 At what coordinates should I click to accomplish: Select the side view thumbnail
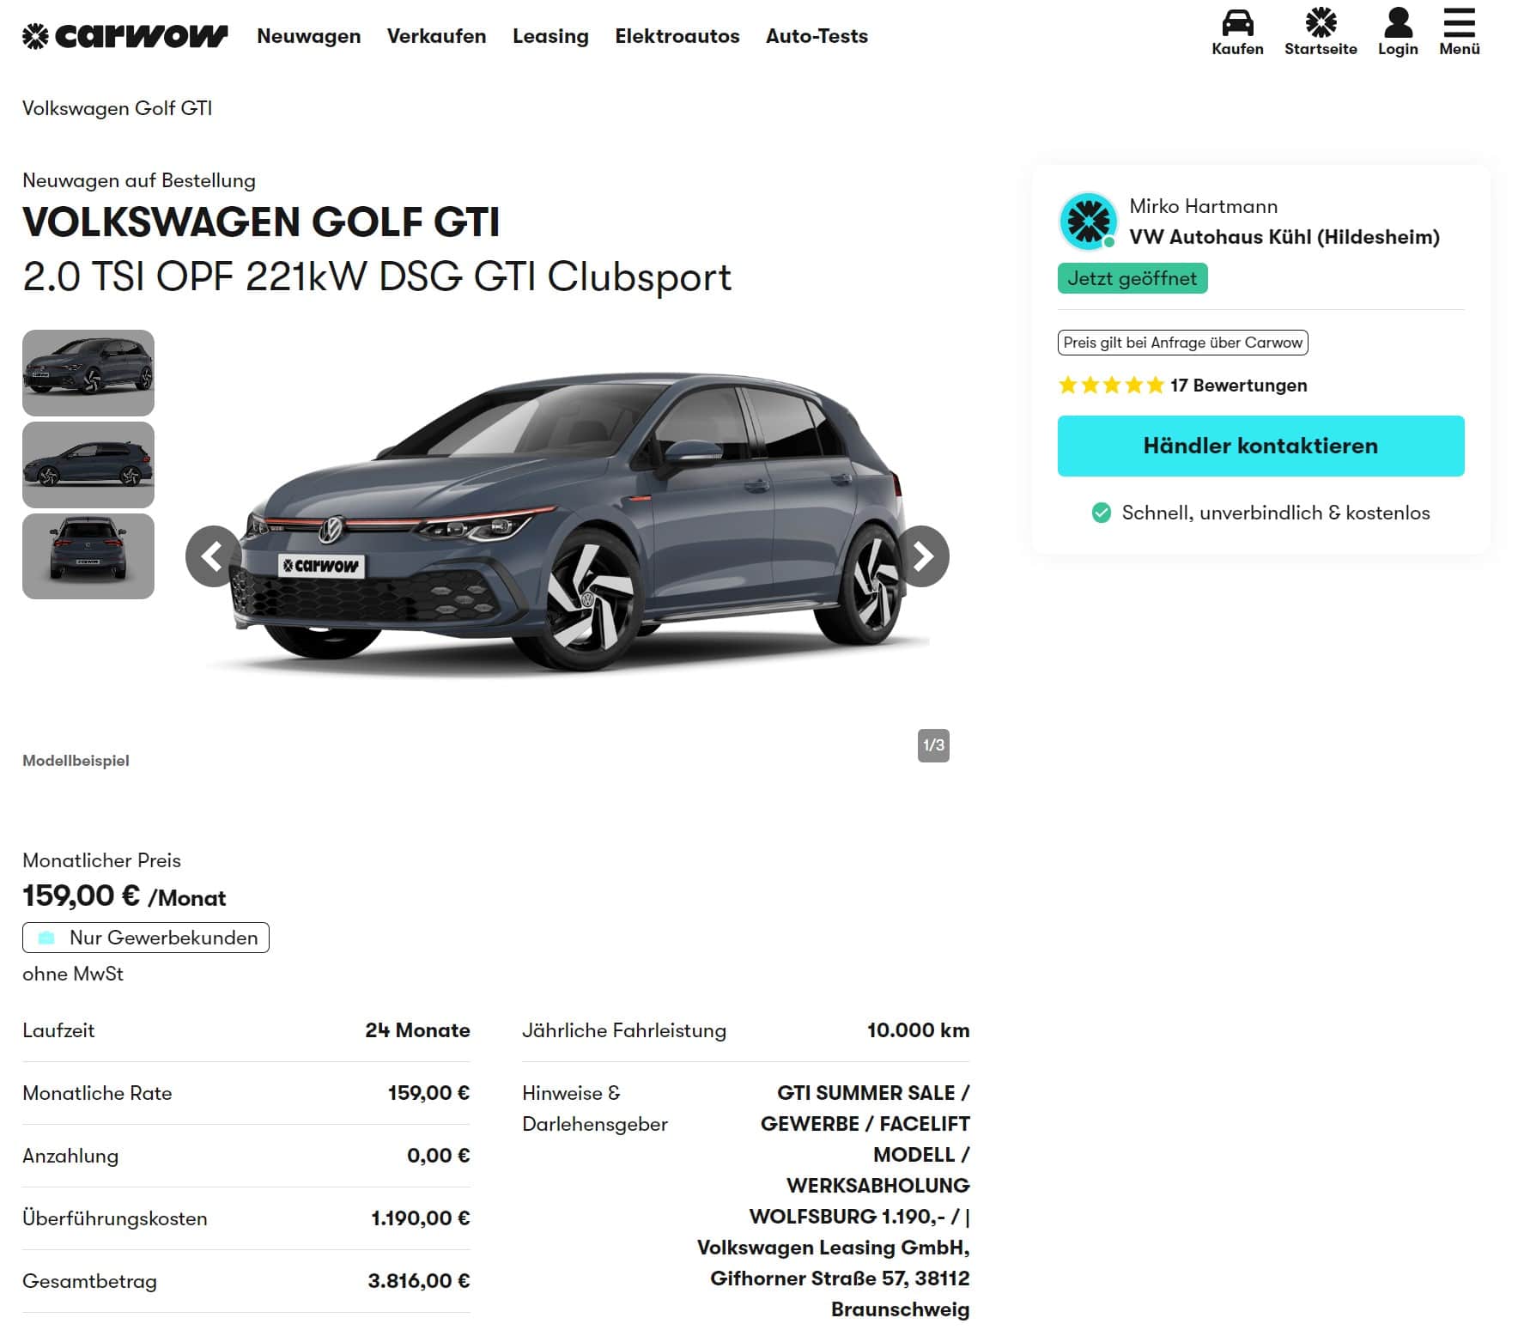click(x=88, y=465)
